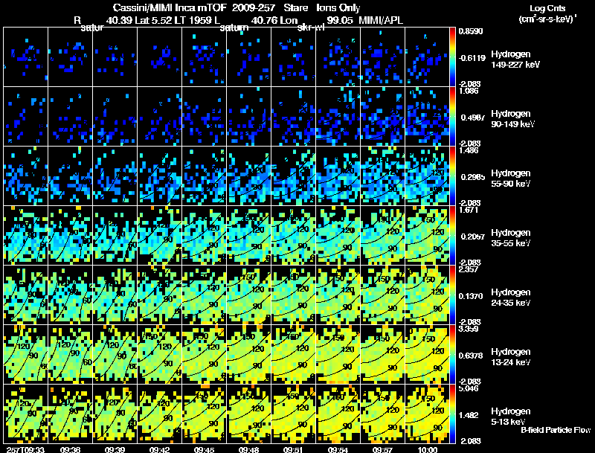Click the colorbar maximum value '5.046'
Image resolution: width=595 pixels, height=453 pixels.
tap(469, 389)
